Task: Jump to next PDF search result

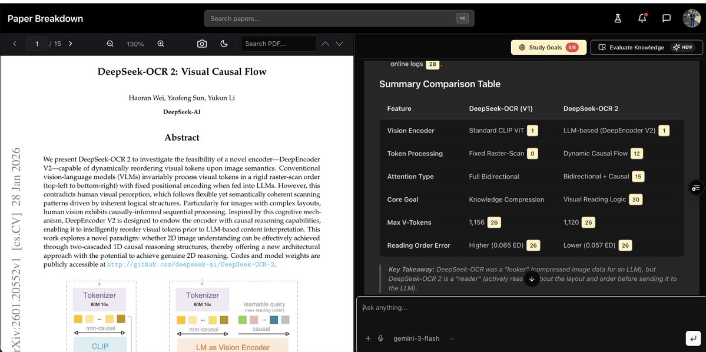Action: [340, 44]
